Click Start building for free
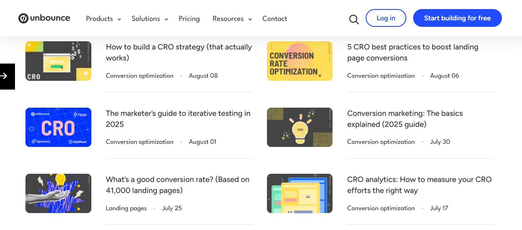522x230 pixels. 457,18
